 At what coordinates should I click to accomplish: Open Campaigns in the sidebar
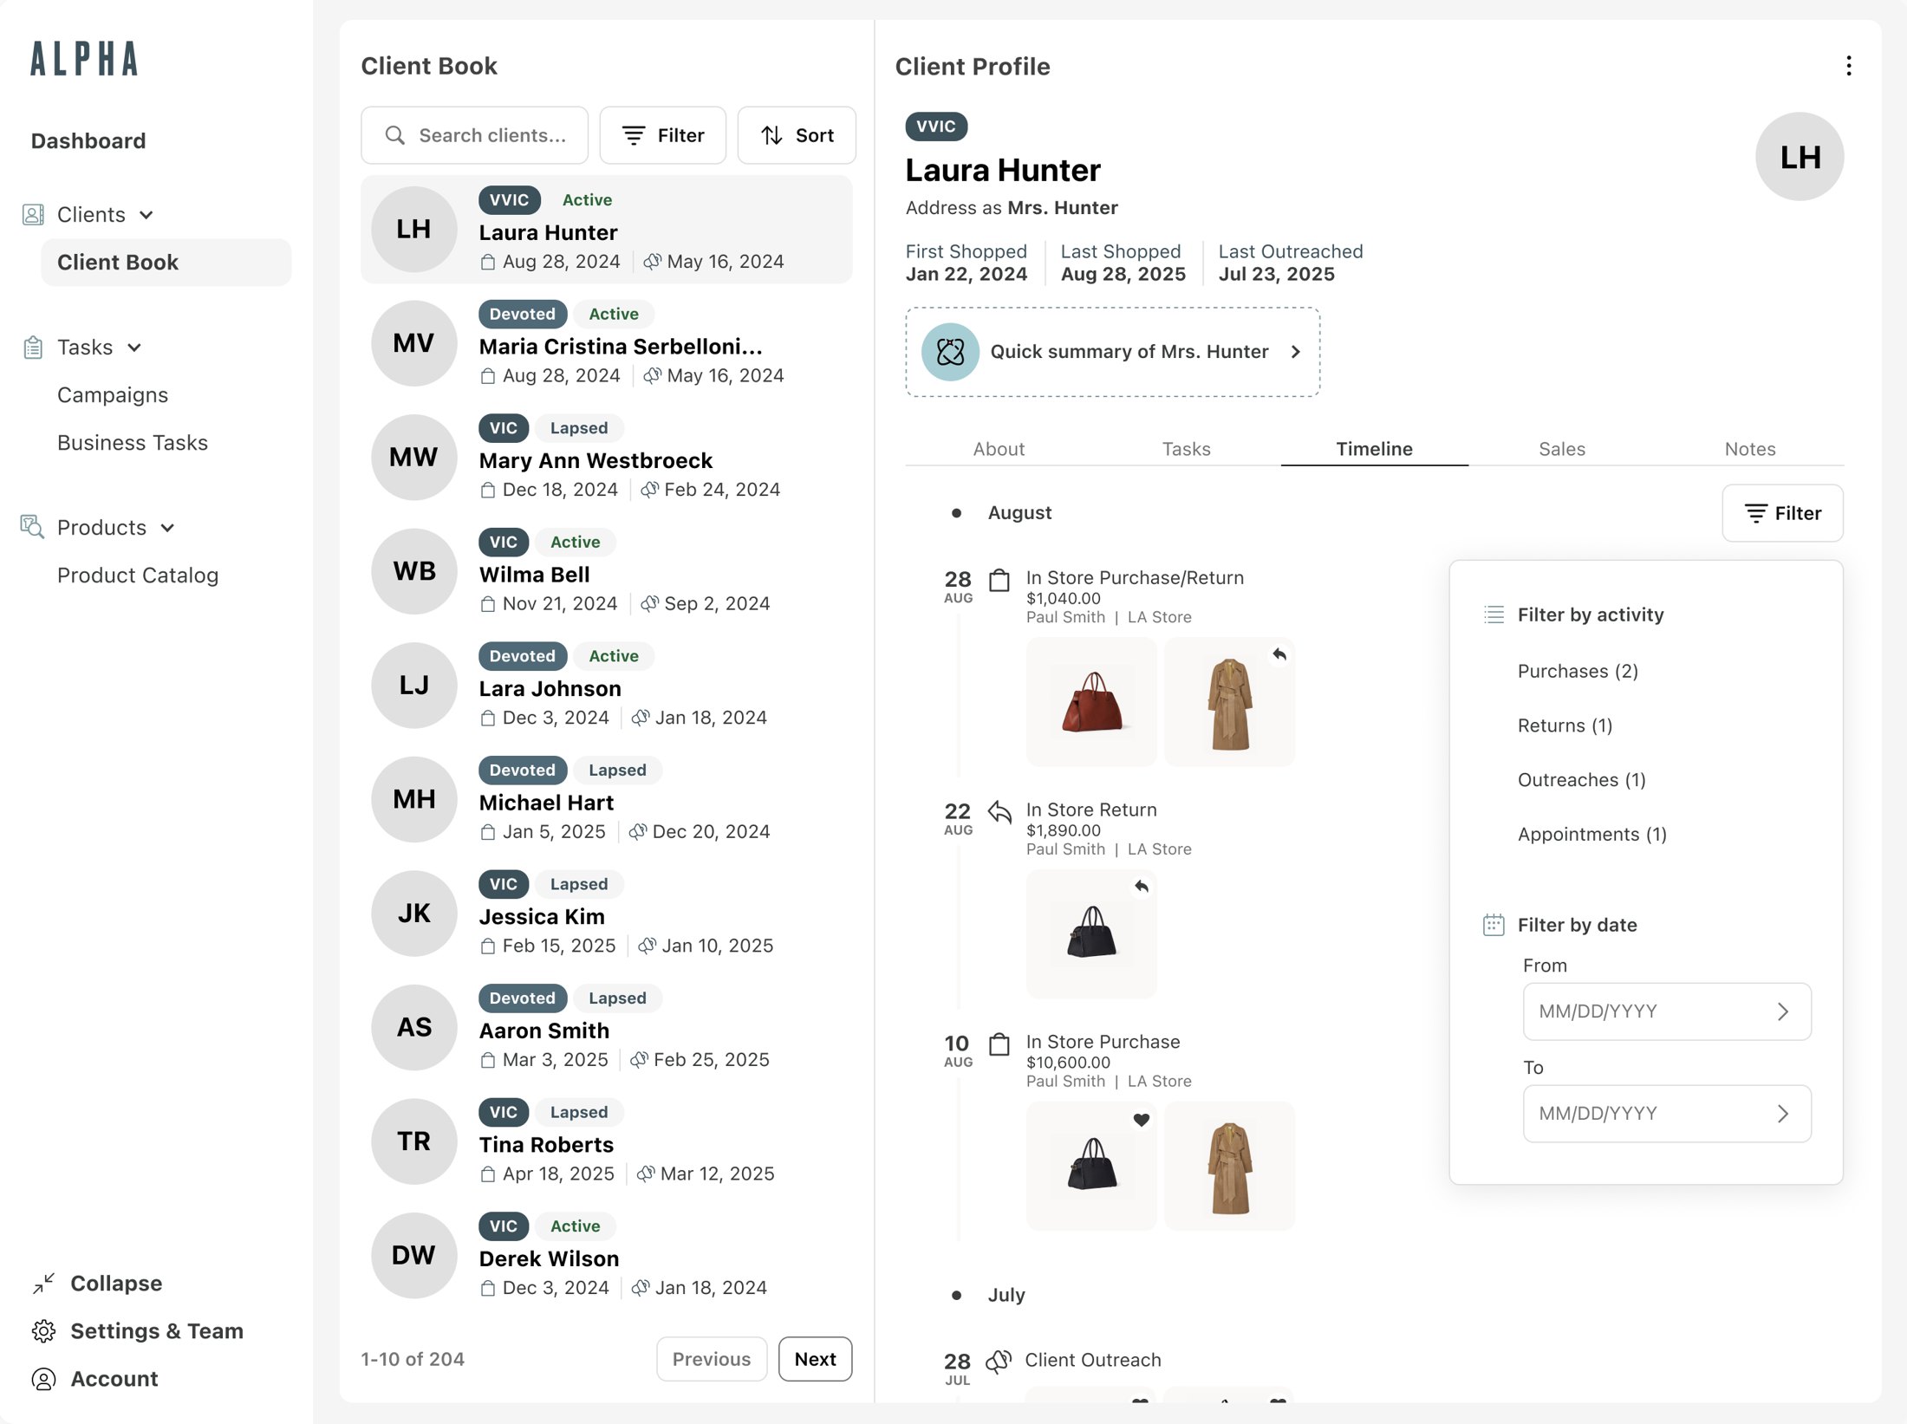(x=113, y=395)
